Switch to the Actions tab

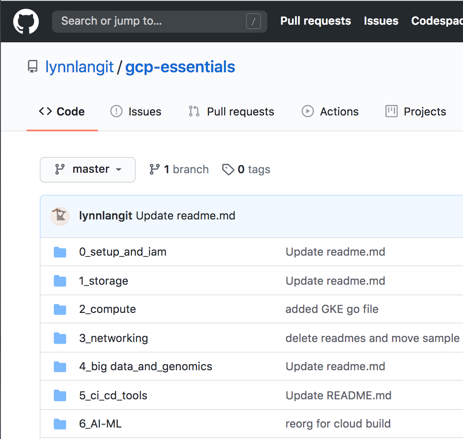pyautogui.click(x=330, y=112)
